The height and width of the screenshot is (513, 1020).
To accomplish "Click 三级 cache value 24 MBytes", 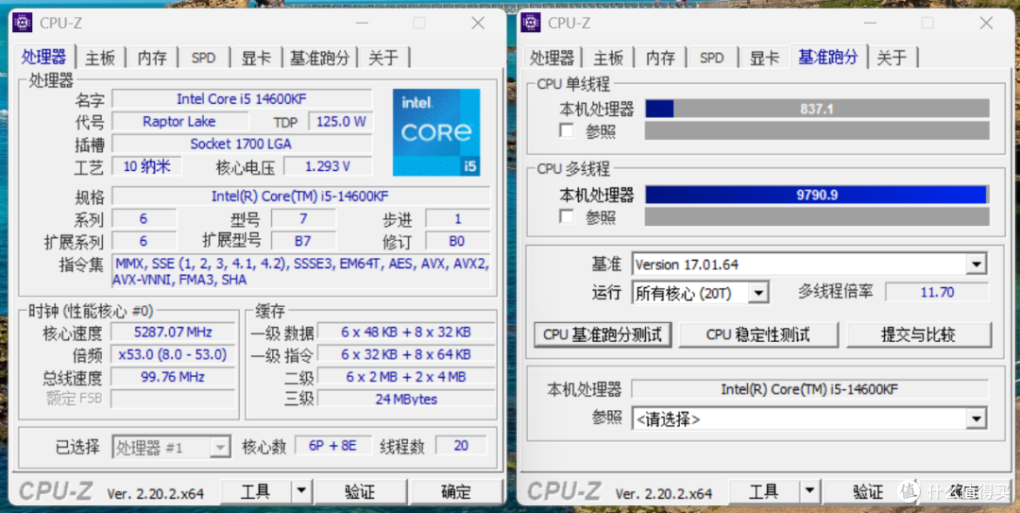I will (406, 399).
